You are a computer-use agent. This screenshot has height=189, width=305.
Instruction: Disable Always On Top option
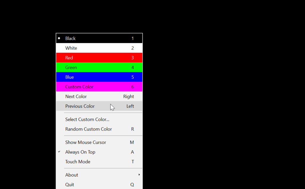(99, 152)
